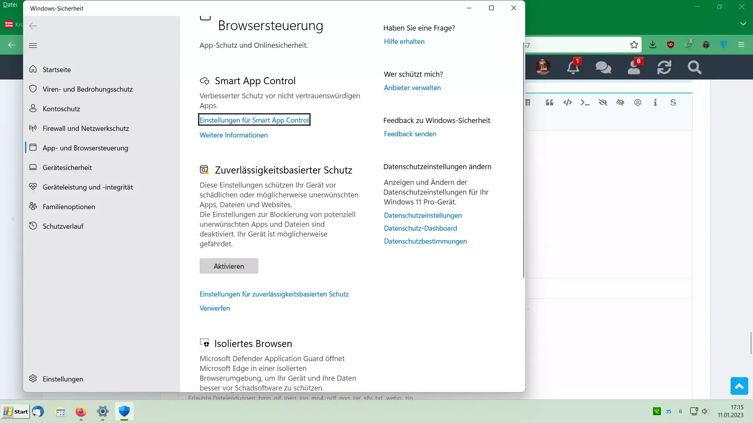The height and width of the screenshot is (423, 753).
Task: Open Gerätesicherheit in the sidebar
Action: point(67,167)
